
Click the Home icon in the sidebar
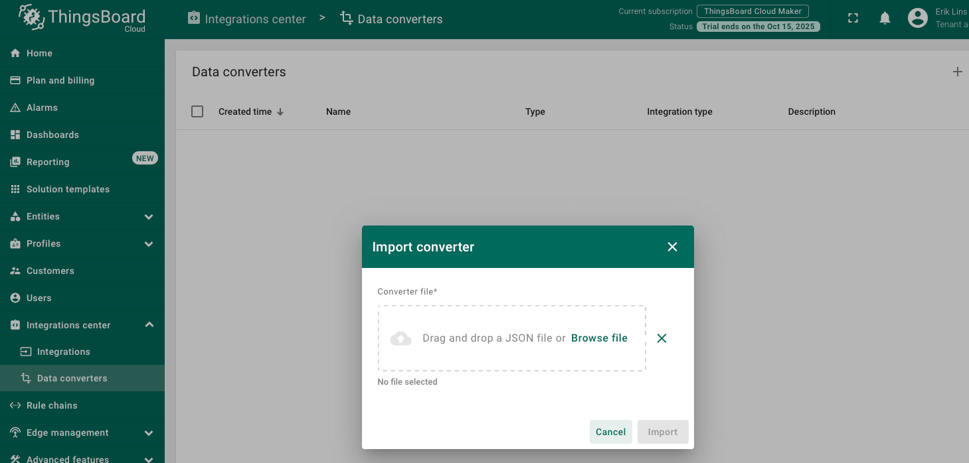tap(15, 53)
